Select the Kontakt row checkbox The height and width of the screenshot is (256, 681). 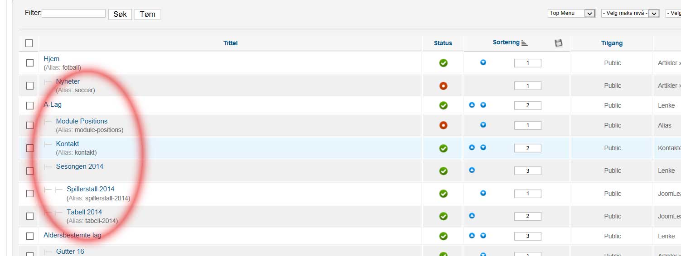click(30, 148)
